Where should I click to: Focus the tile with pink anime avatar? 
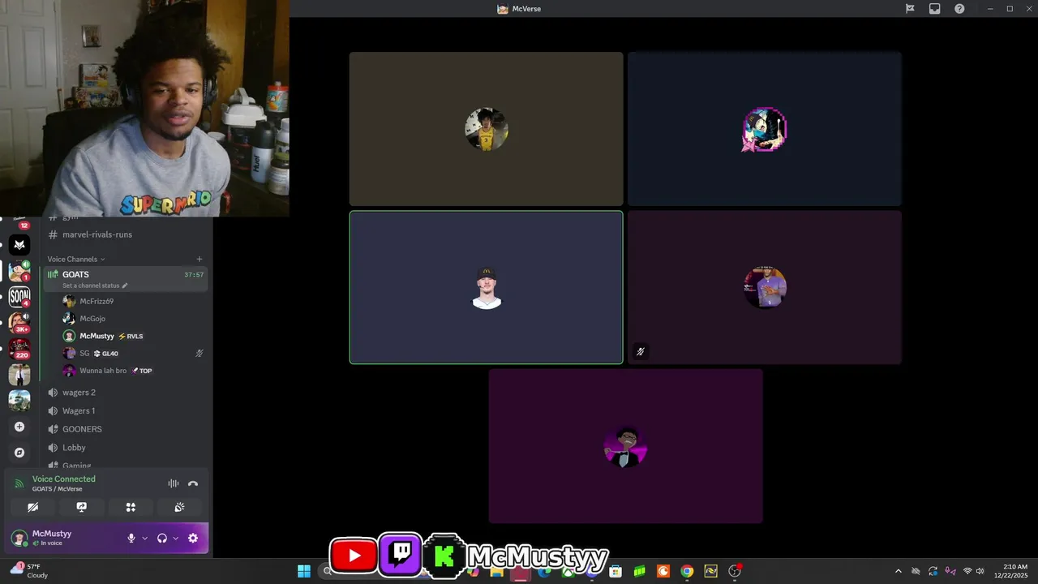pyautogui.click(x=765, y=129)
